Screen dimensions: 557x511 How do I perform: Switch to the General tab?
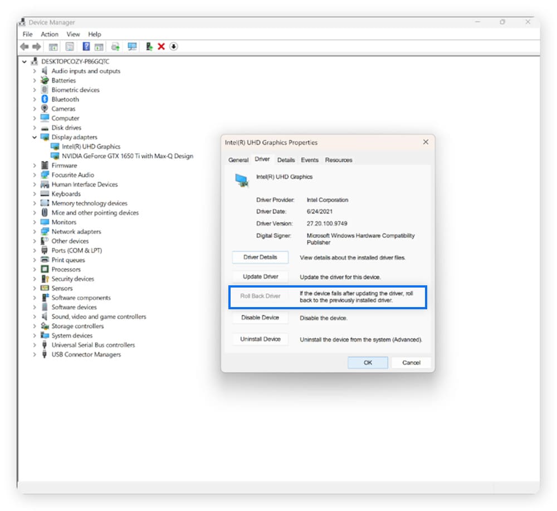coord(238,160)
